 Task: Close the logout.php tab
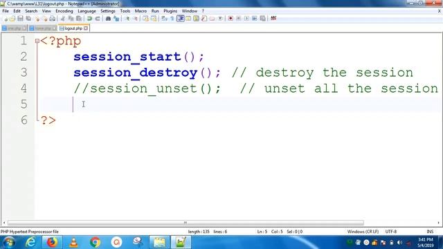pyautogui.click(x=86, y=28)
